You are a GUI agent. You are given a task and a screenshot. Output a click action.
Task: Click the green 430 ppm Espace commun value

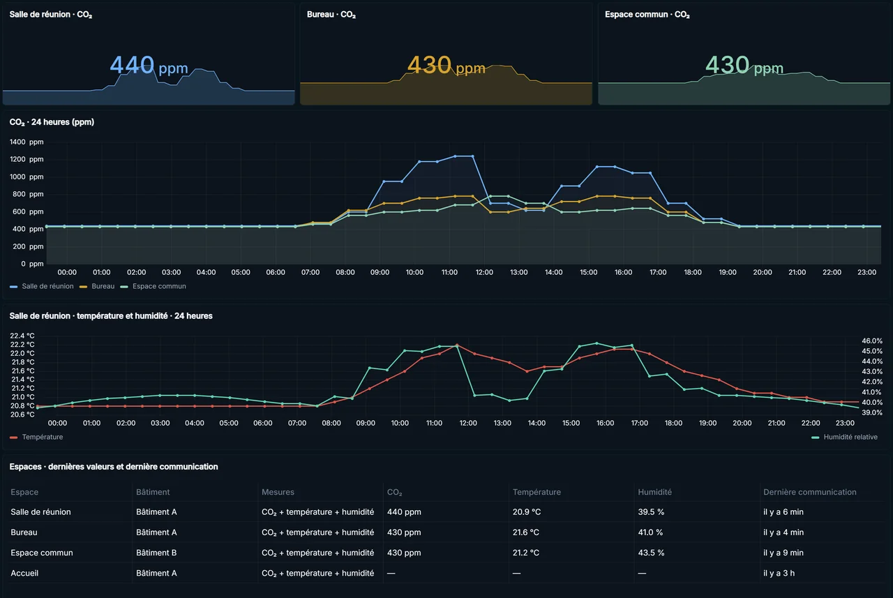(744, 66)
